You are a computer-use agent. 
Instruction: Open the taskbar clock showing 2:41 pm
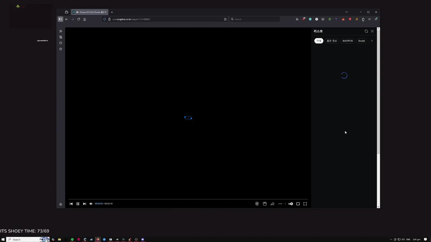click(417, 239)
